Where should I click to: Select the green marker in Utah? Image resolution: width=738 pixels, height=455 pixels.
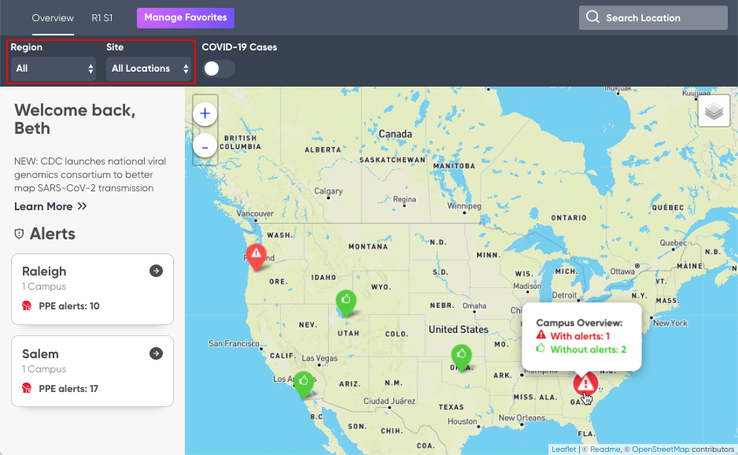click(x=346, y=303)
